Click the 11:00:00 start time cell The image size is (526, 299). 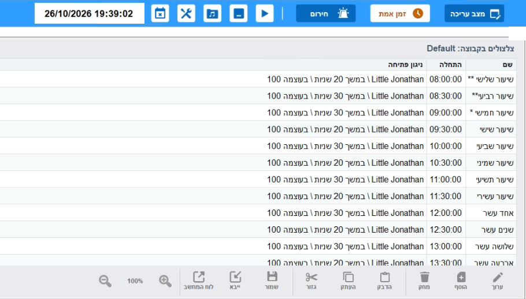pos(446,180)
